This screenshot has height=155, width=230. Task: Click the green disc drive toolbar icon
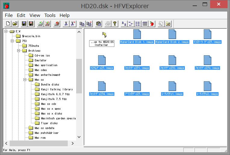pyautogui.click(x=40, y=24)
